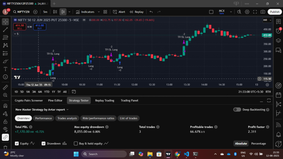Collapse the indicator legend showing 5
The height and width of the screenshot is (159, 283).
click(x=16, y=34)
